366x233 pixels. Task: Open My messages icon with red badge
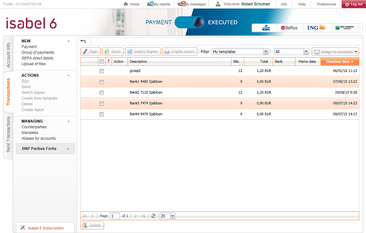tap(182, 4)
